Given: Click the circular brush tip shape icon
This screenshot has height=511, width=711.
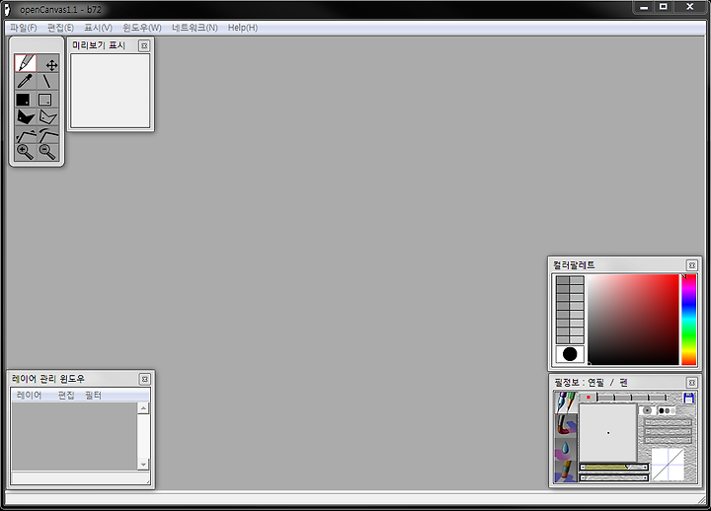Looking at the screenshot, I should click(647, 410).
